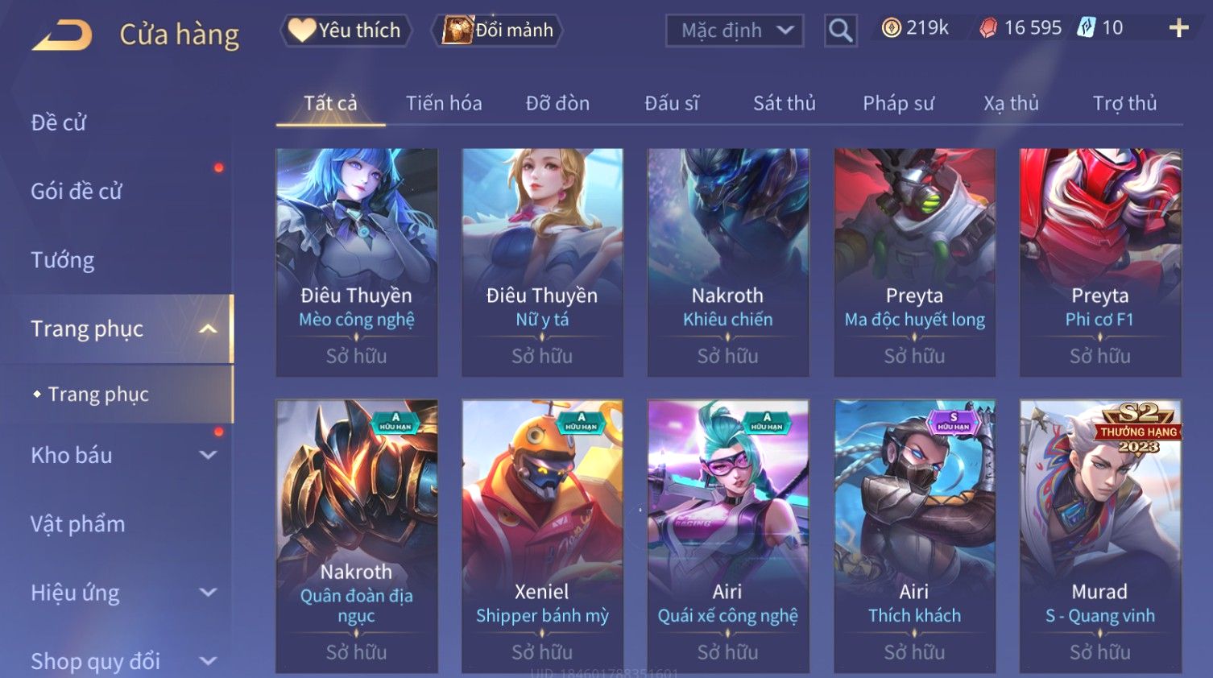
Task: Open Xeniel Shipper bánh mỳ skin card
Action: click(x=542, y=536)
